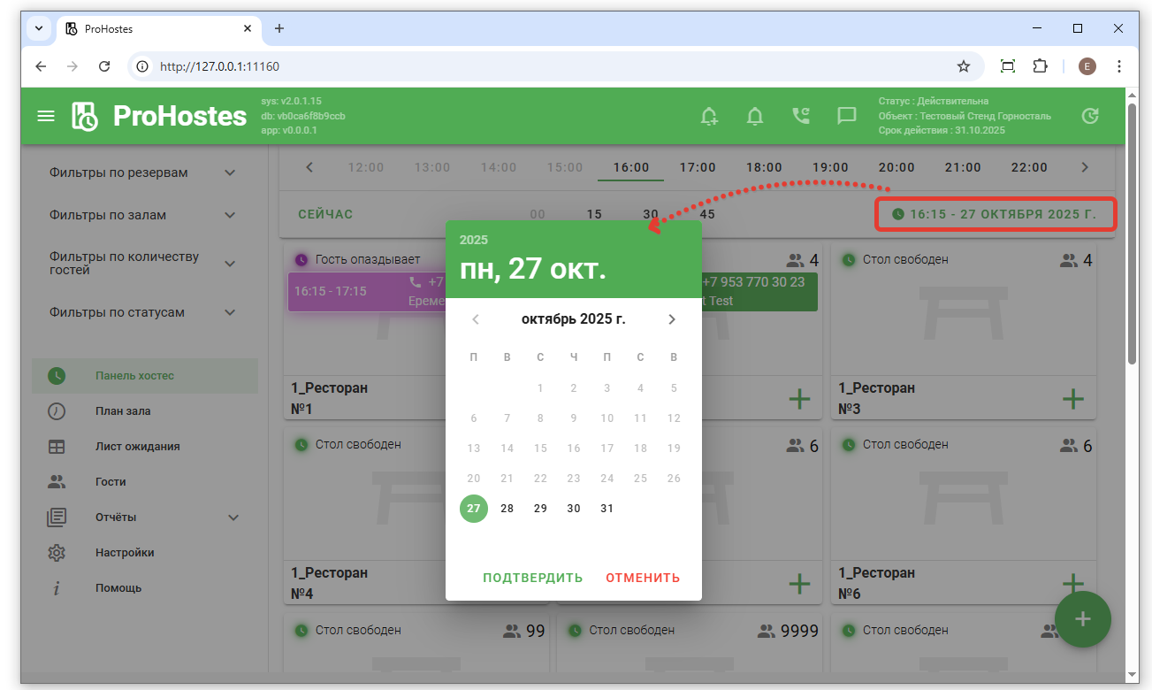This screenshot has height=690, width=1152.
Task: Open the Settings gear in sidebar
Action: (57, 553)
